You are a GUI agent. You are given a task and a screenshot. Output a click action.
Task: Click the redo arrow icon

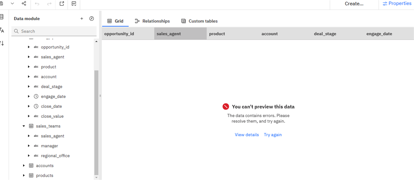(x=49, y=3)
